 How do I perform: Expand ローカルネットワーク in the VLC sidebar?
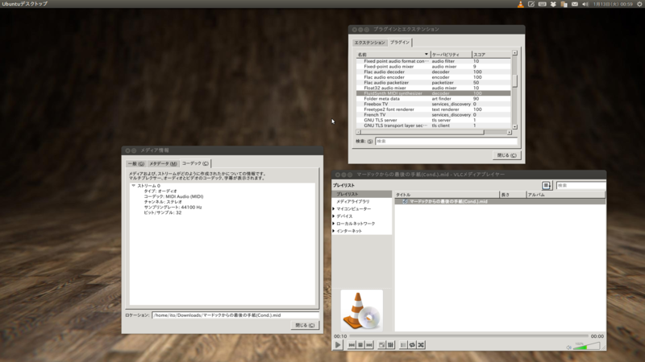click(x=334, y=224)
